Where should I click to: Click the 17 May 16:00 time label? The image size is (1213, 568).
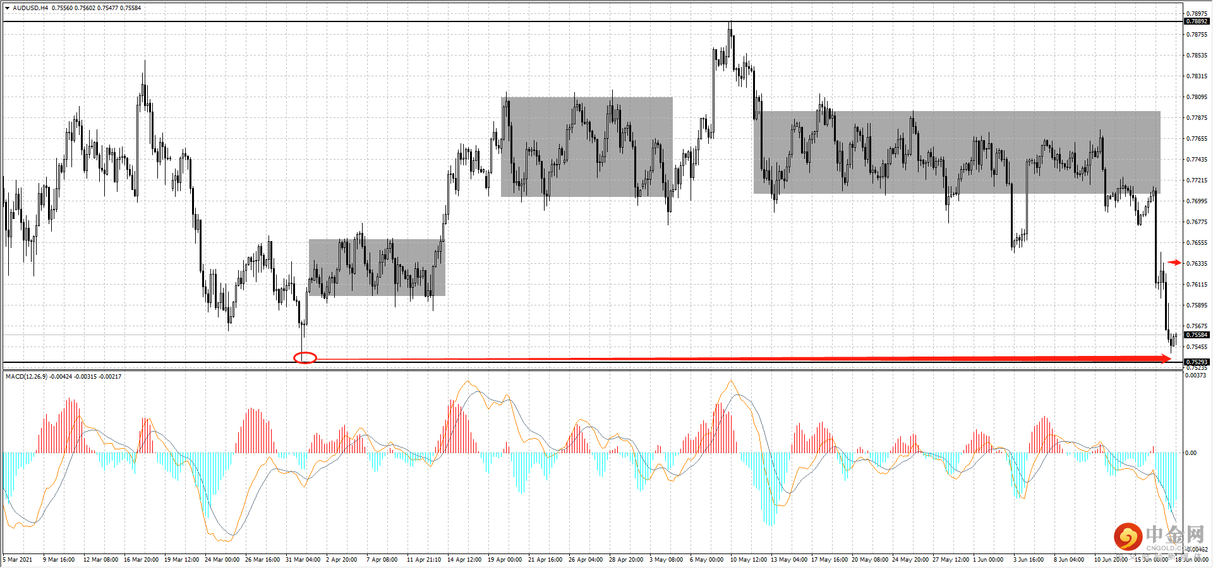(x=830, y=560)
